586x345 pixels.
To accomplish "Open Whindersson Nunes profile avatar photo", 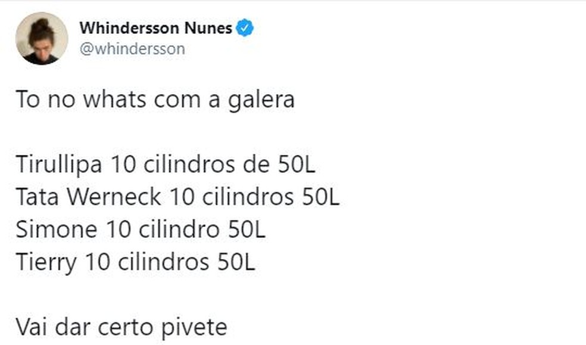I will (x=42, y=38).
